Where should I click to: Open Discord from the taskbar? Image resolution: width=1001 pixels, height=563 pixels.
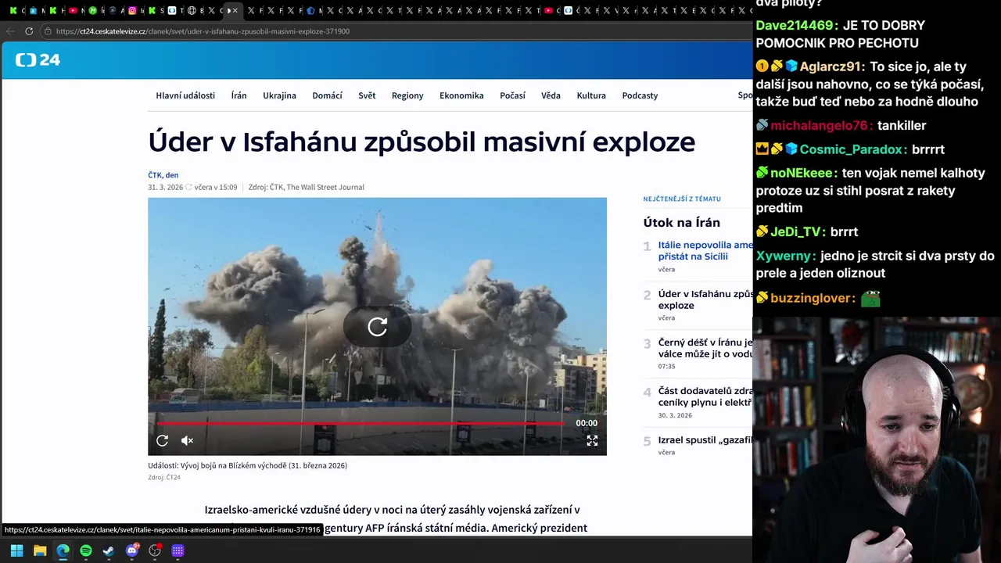click(132, 550)
